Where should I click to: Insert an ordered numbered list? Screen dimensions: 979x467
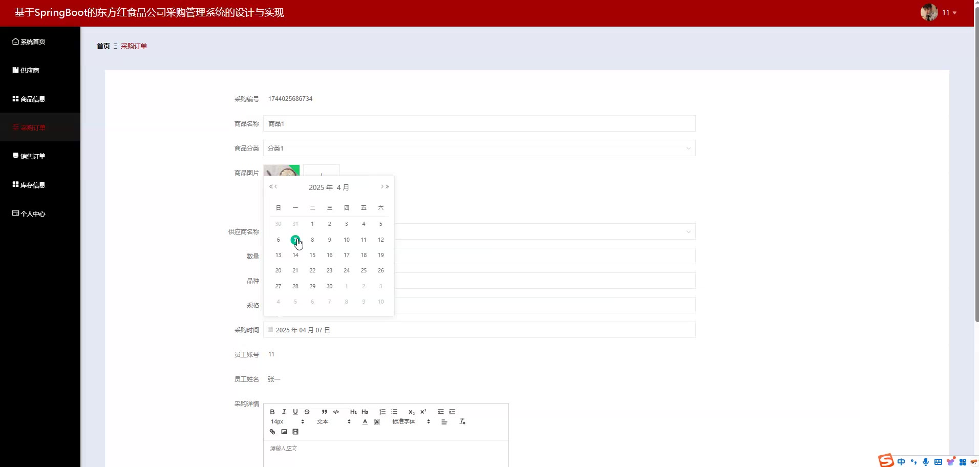coord(382,412)
